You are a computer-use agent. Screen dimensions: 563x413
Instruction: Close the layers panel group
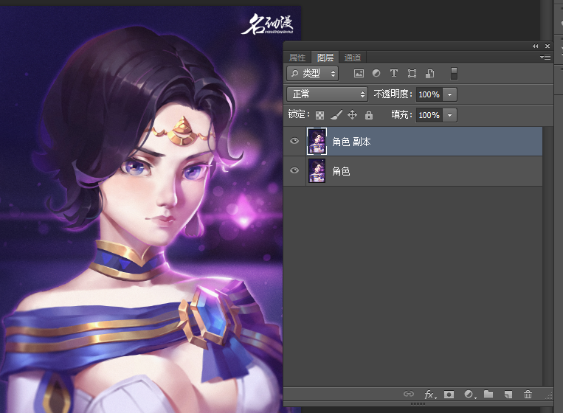tap(548, 46)
